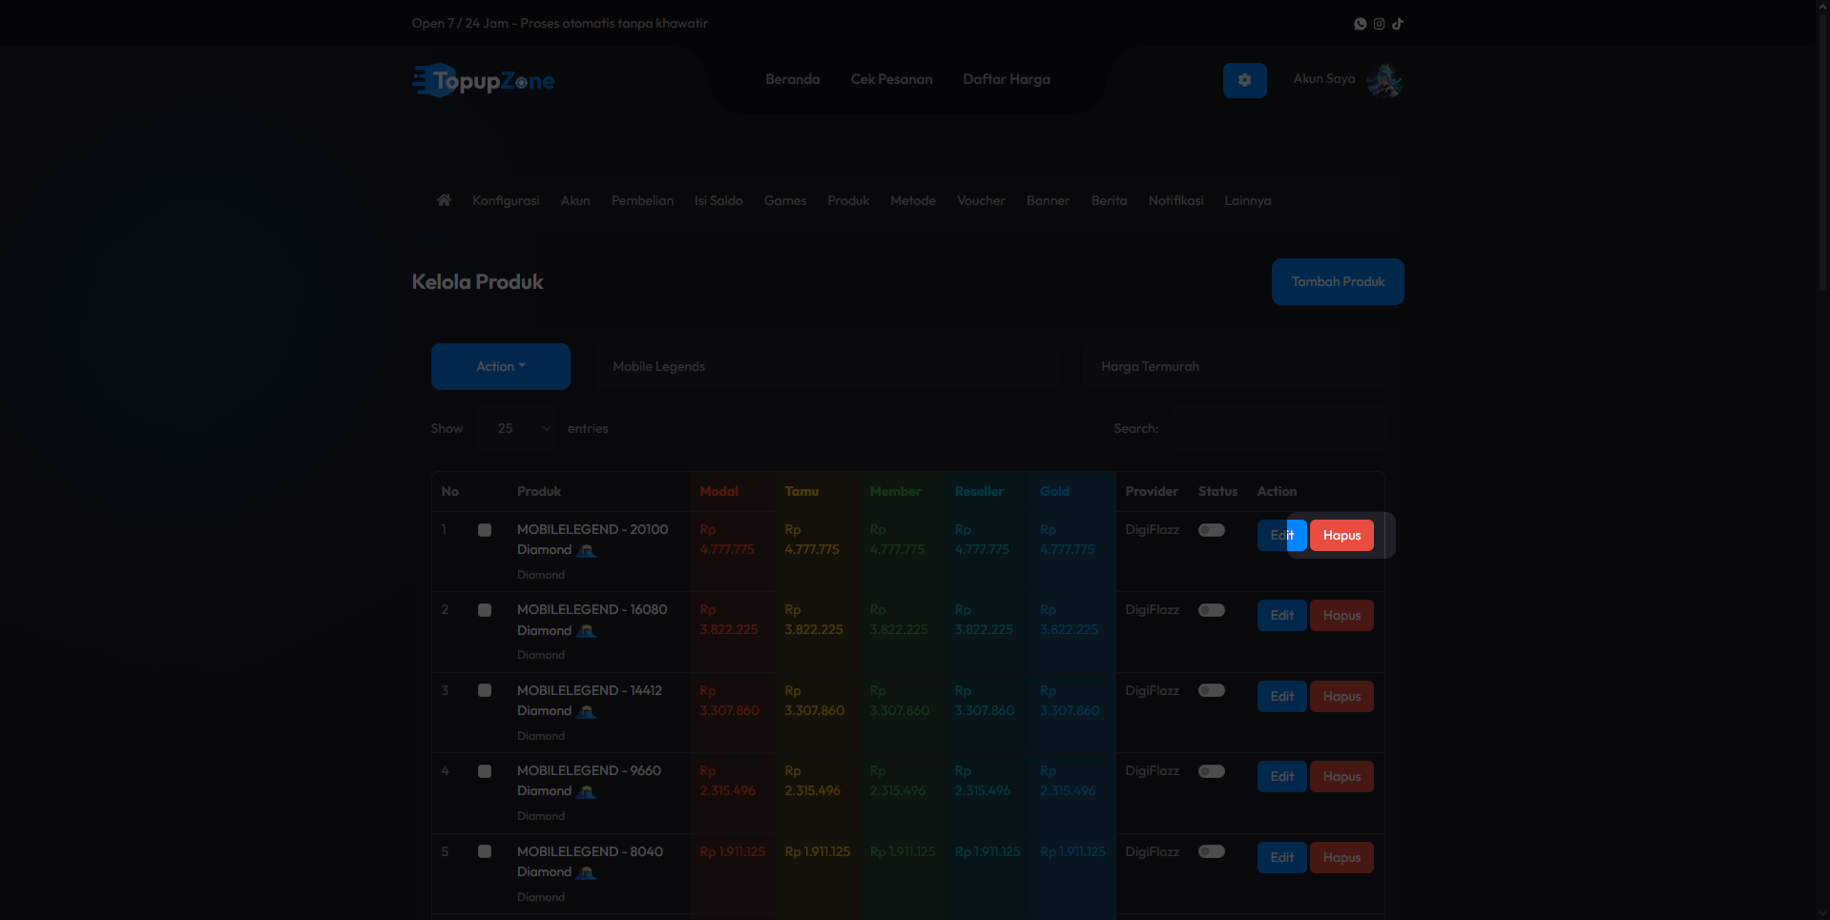Open the Lainnya admin menu
This screenshot has width=1830, height=920.
click(x=1248, y=200)
